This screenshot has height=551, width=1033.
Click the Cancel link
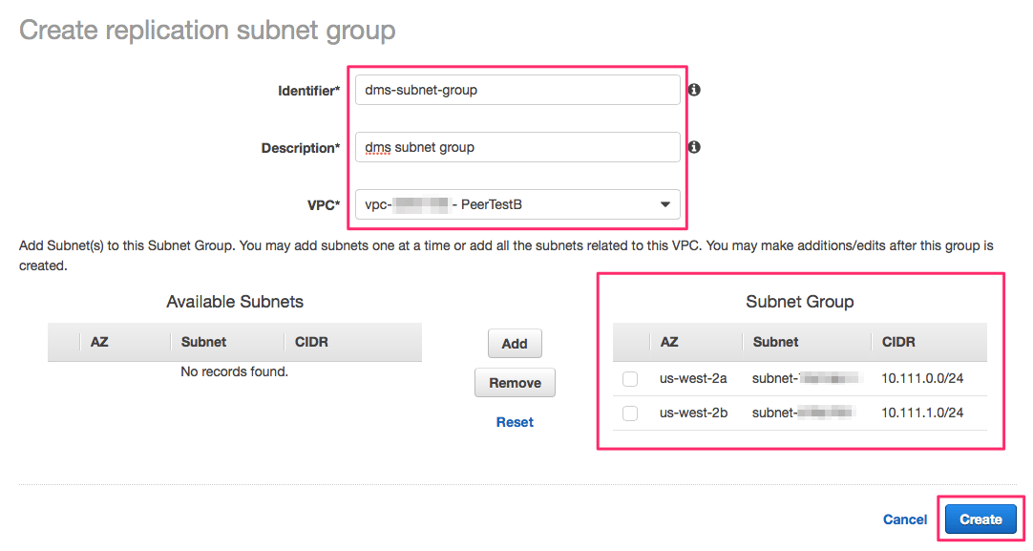(x=904, y=519)
